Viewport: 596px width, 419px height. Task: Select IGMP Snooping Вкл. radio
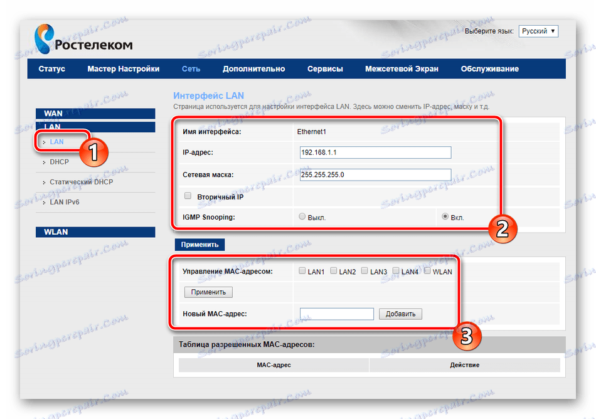(x=445, y=216)
